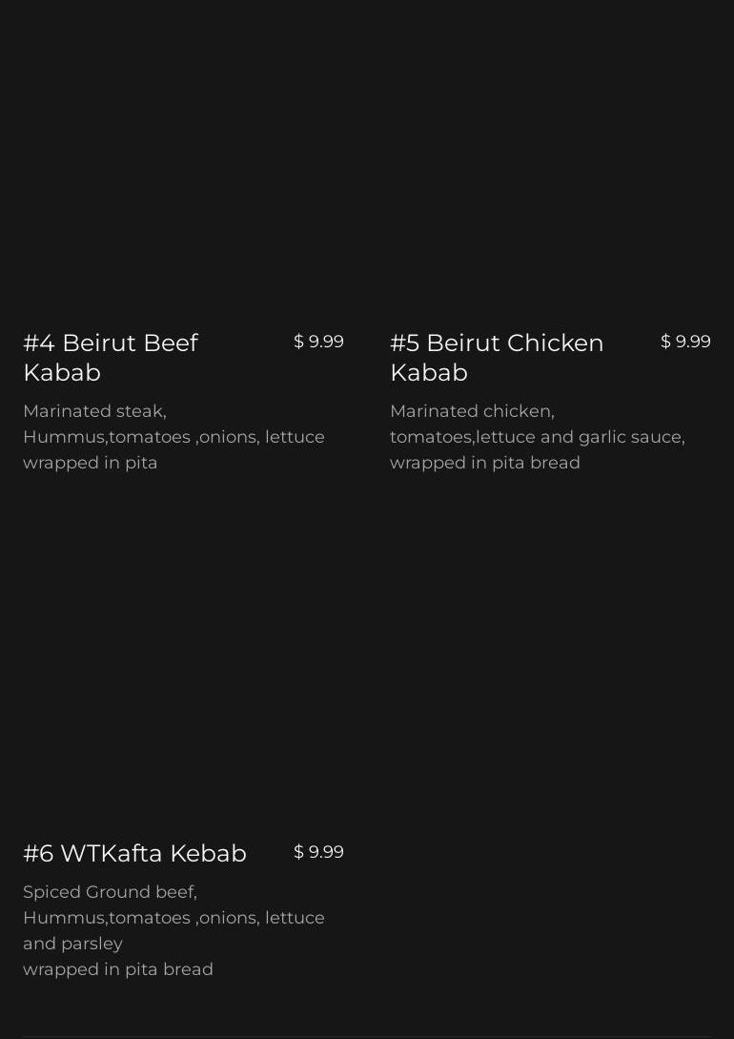The height and width of the screenshot is (1039, 734).
Task: Select the 'Marinated steak,' description line
Action: click(94, 411)
